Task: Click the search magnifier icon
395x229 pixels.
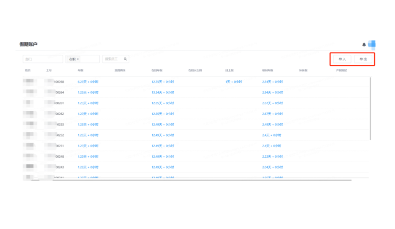Action: click(125, 59)
